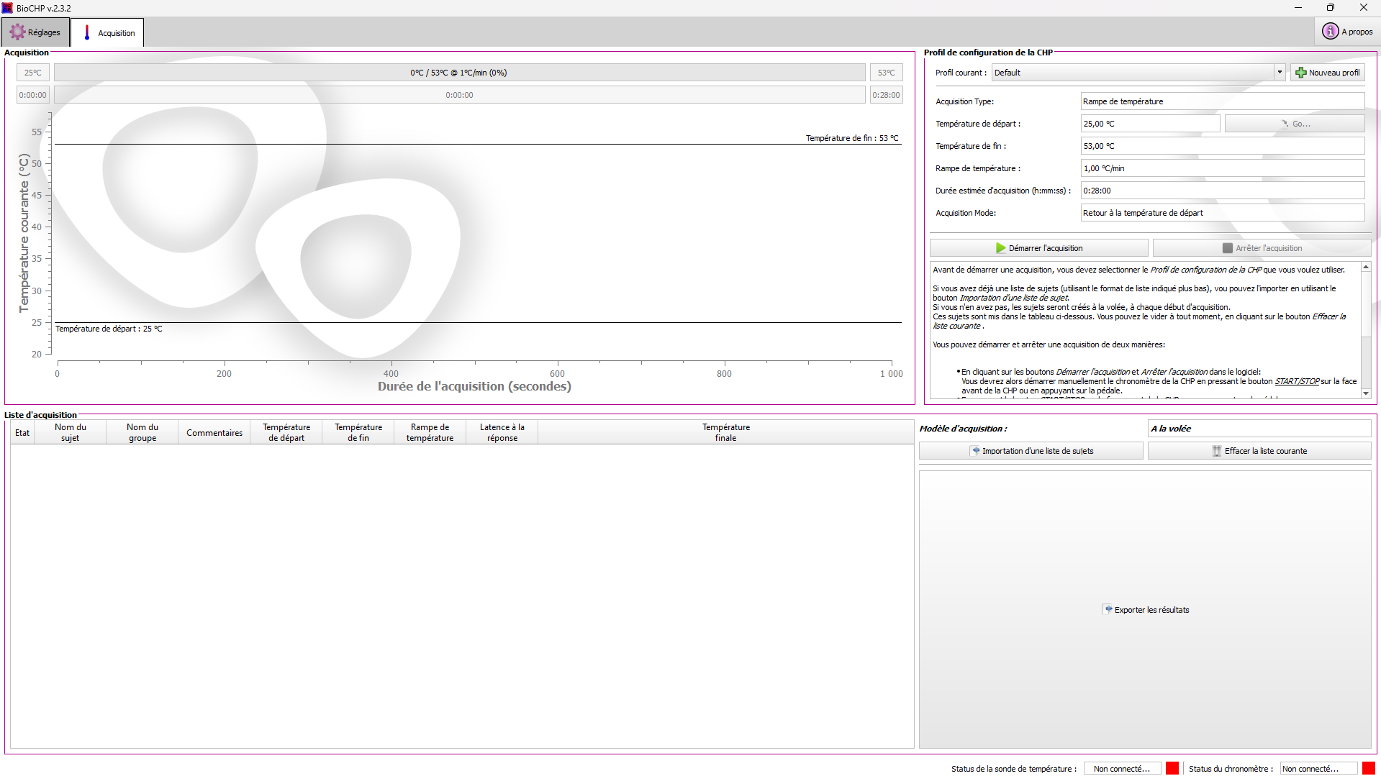Image resolution: width=1381 pixels, height=776 pixels.
Task: Click the temperature progress bar
Action: (x=459, y=73)
